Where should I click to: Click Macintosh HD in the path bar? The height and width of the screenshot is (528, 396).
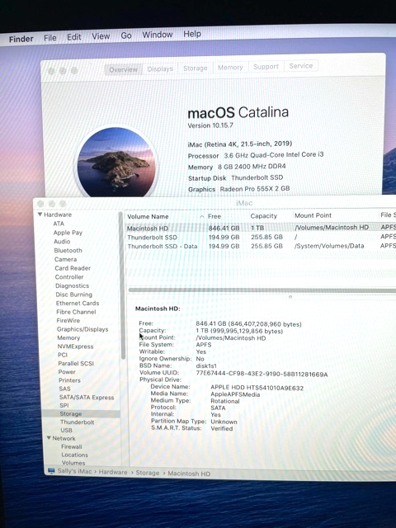[189, 474]
